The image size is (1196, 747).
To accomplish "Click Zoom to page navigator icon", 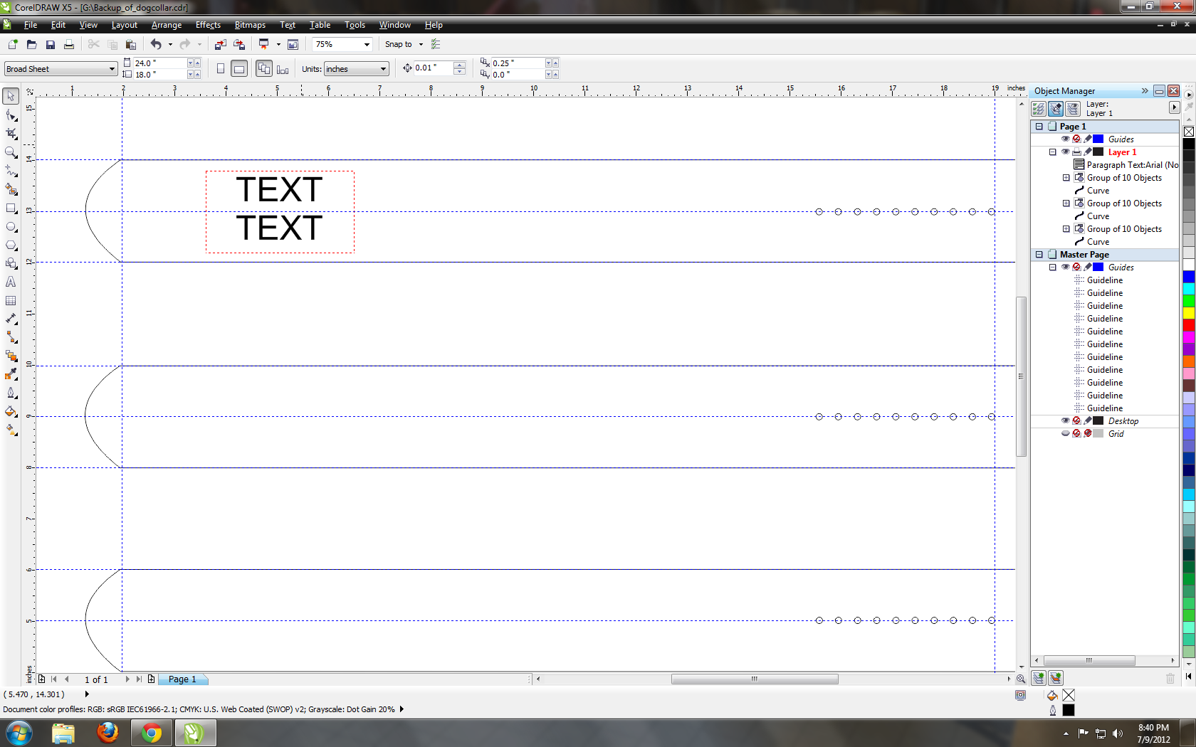I will (x=1021, y=679).
